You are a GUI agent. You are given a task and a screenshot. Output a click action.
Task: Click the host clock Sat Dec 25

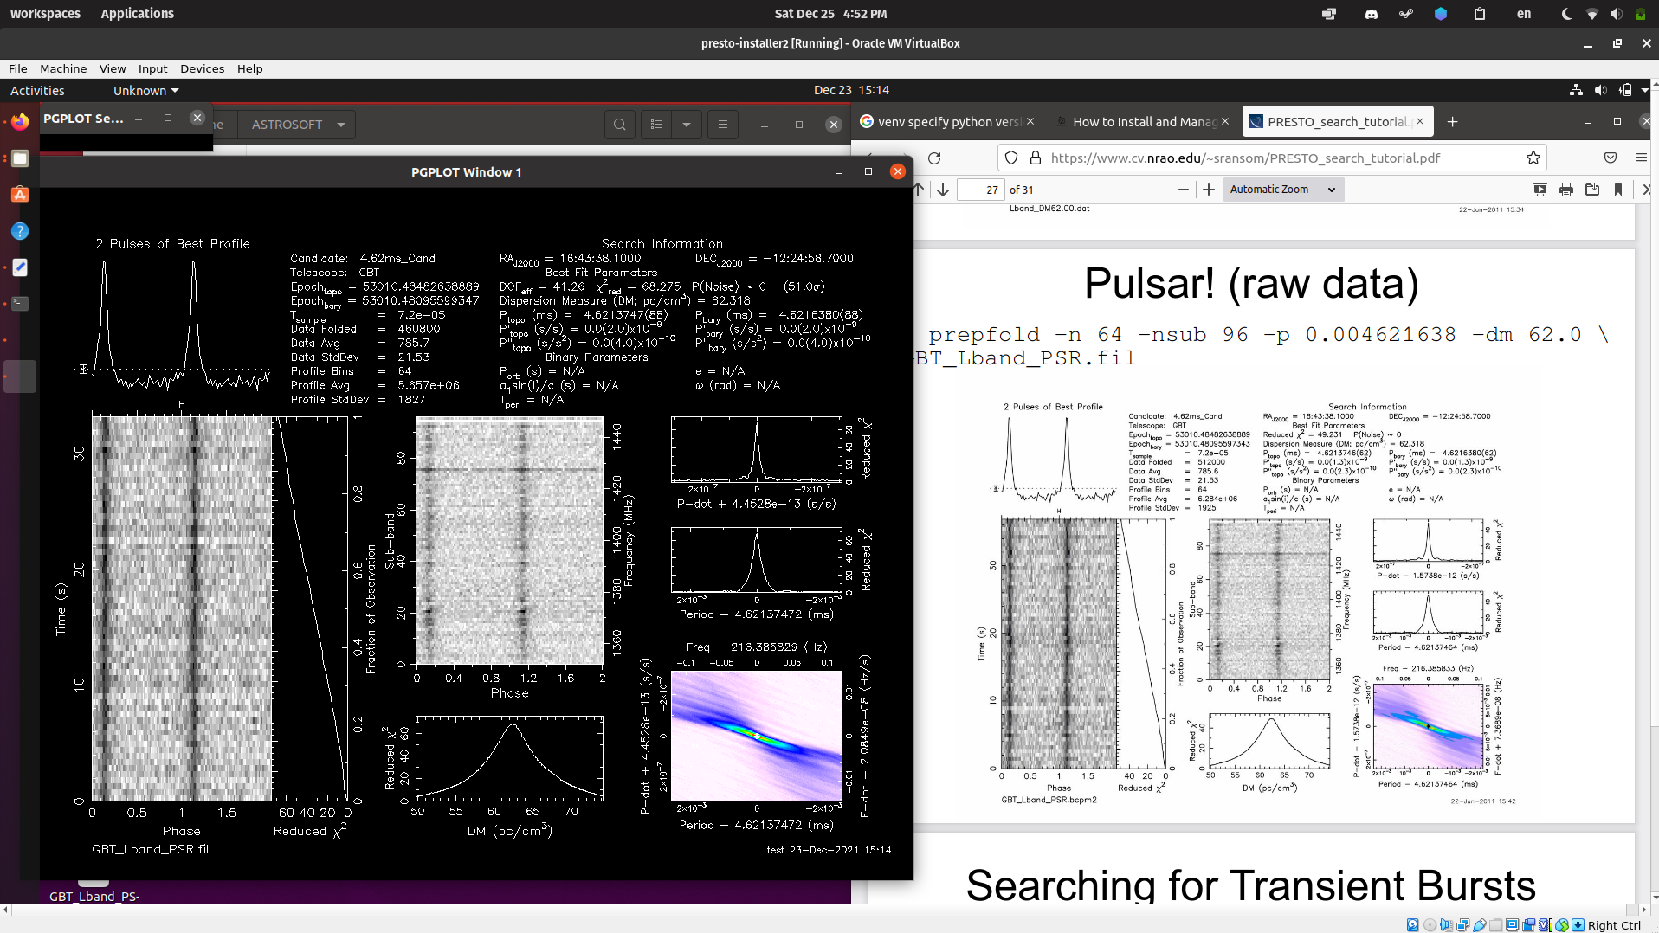coord(830,14)
